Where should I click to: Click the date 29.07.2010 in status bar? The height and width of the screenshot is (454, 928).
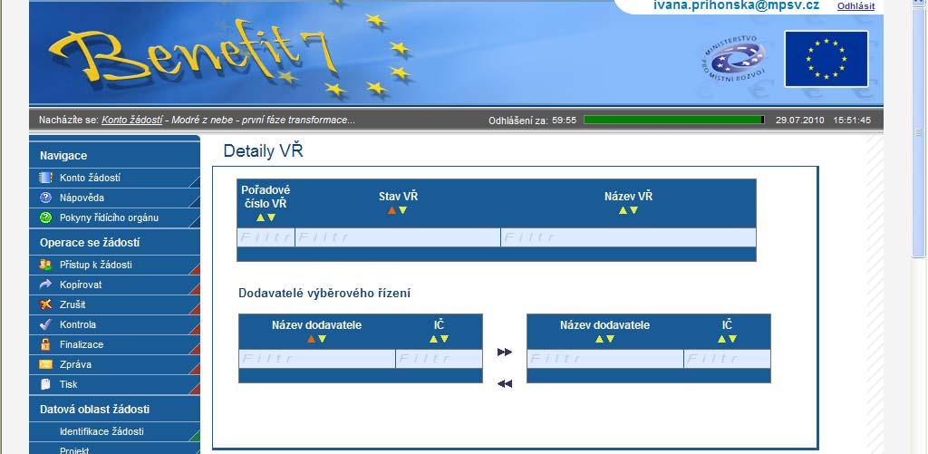click(x=799, y=121)
